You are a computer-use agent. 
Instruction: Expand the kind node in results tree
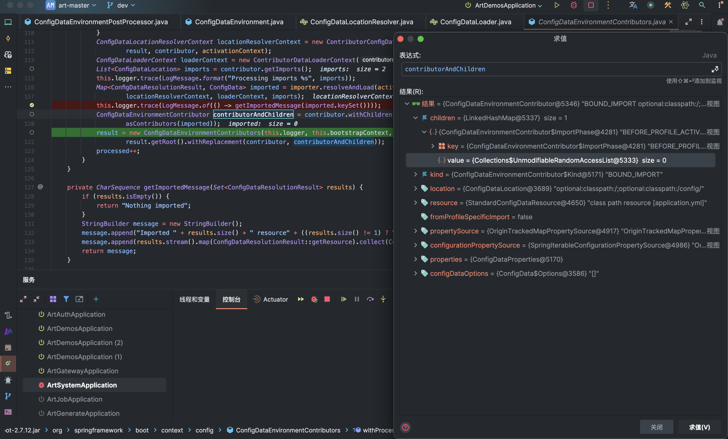tap(415, 175)
